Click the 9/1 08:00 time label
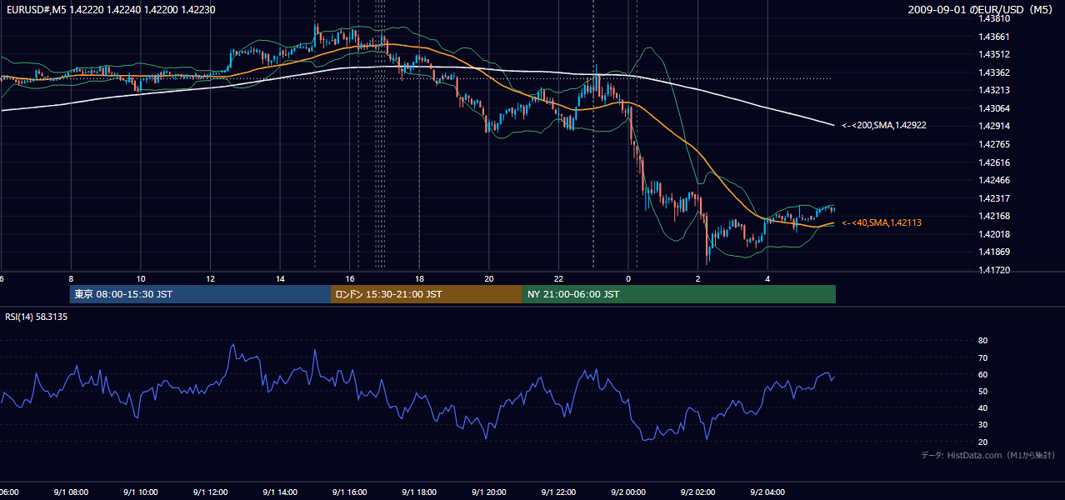This screenshot has width=1065, height=500. [70, 492]
